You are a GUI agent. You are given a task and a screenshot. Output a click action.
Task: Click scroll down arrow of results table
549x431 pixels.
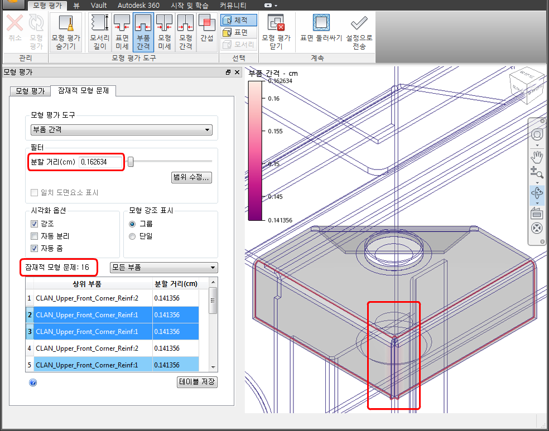click(x=213, y=367)
